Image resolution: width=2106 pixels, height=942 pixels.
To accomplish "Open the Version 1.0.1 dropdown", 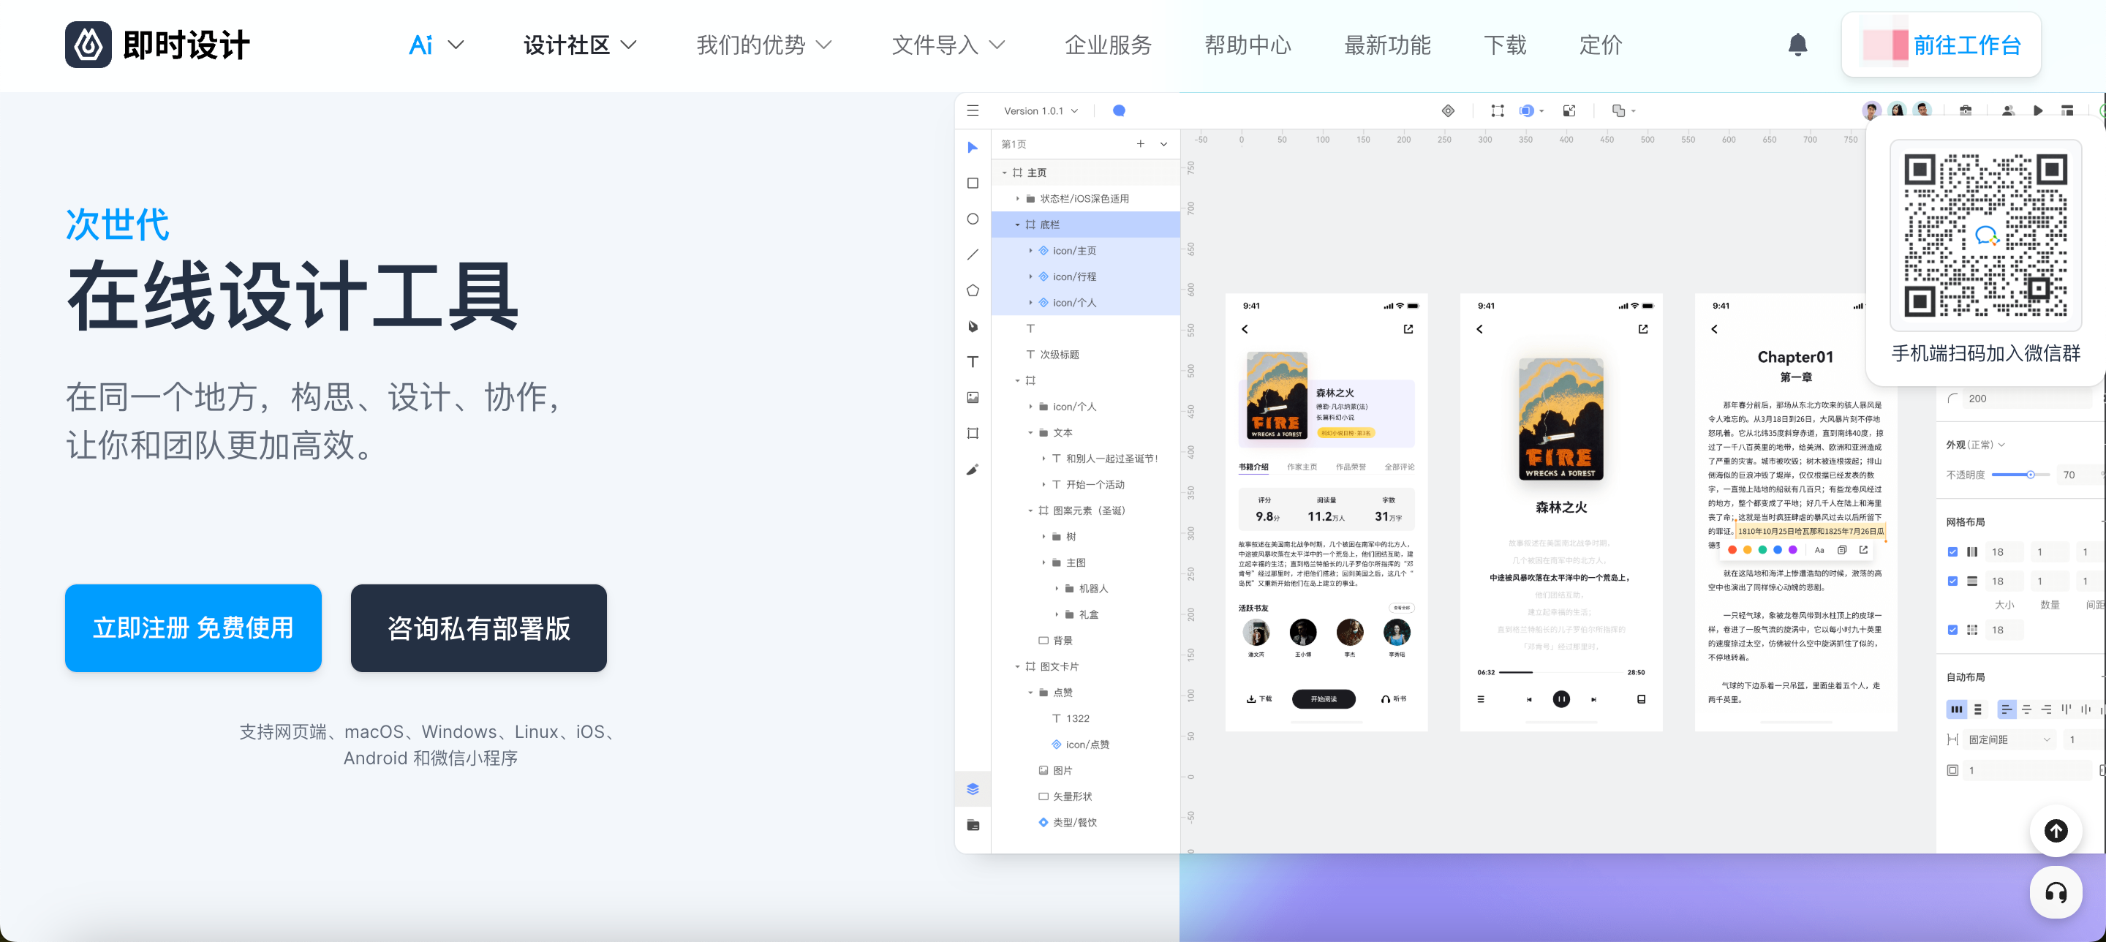I will (x=1041, y=110).
